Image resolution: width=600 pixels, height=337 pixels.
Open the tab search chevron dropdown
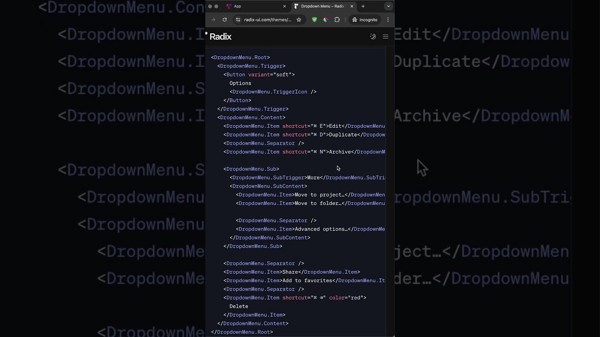click(388, 6)
